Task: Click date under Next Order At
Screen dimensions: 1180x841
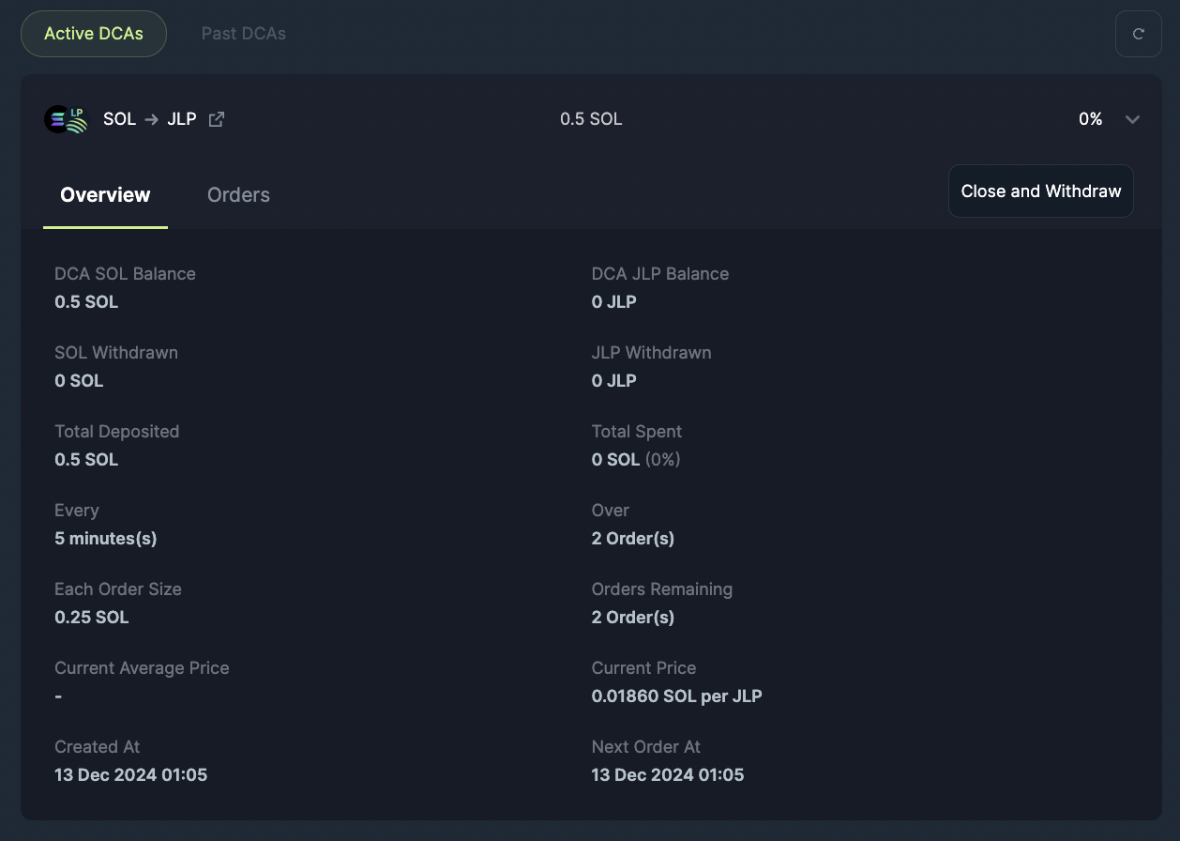Action: [668, 775]
